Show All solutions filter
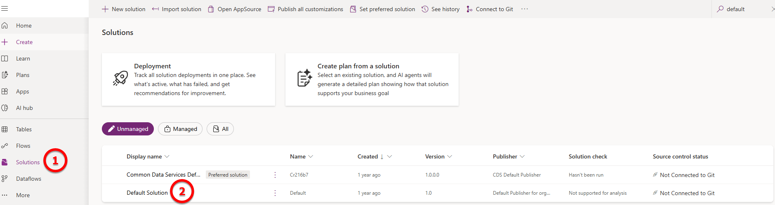 [x=220, y=129]
